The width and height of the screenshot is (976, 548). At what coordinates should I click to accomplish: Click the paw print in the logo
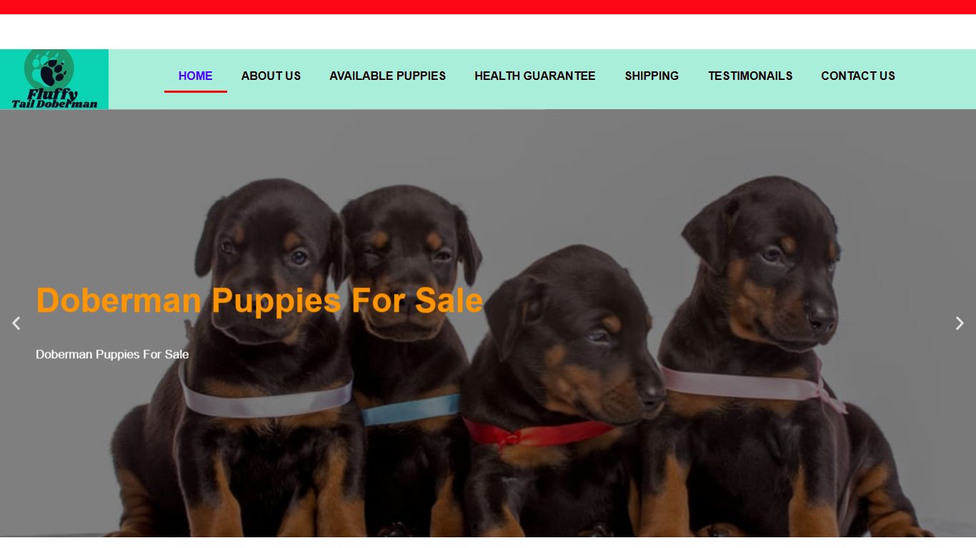pyautogui.click(x=51, y=70)
